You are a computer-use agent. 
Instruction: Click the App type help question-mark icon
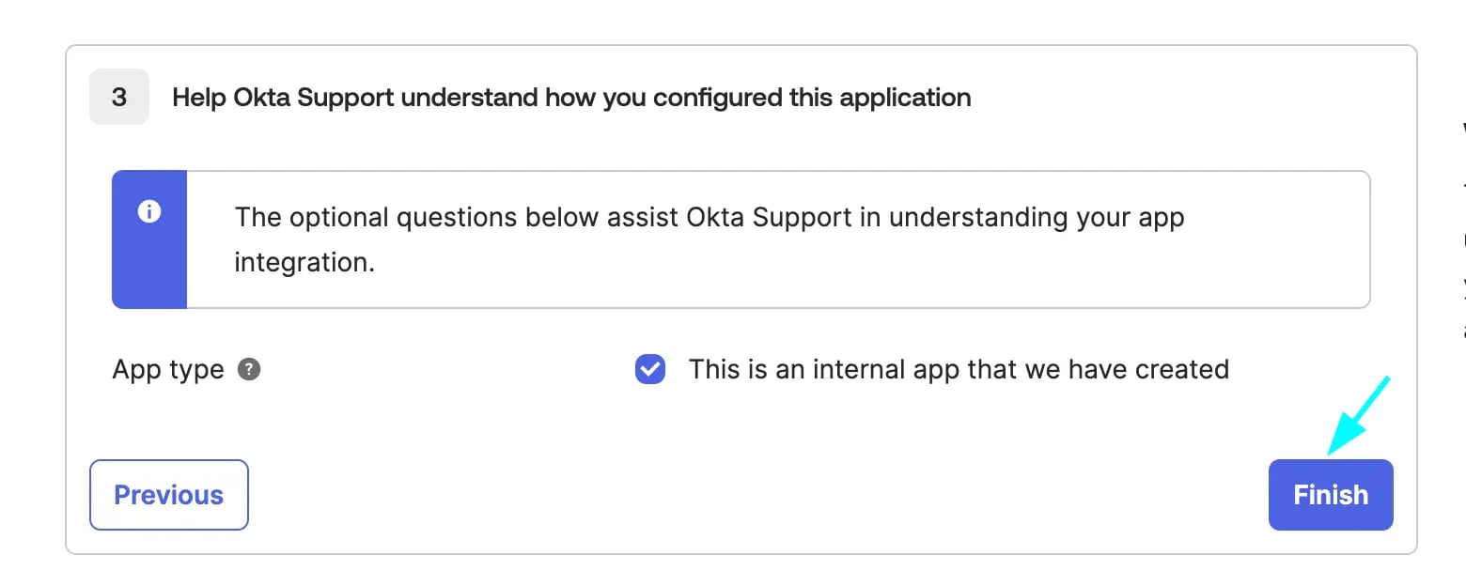[x=249, y=369]
